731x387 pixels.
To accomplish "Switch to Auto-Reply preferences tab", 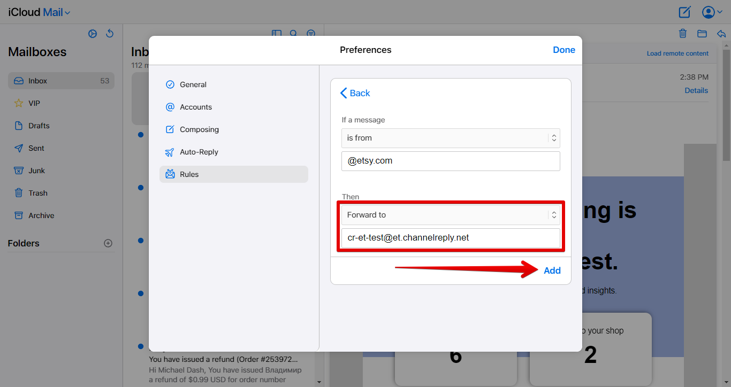I will (234, 152).
